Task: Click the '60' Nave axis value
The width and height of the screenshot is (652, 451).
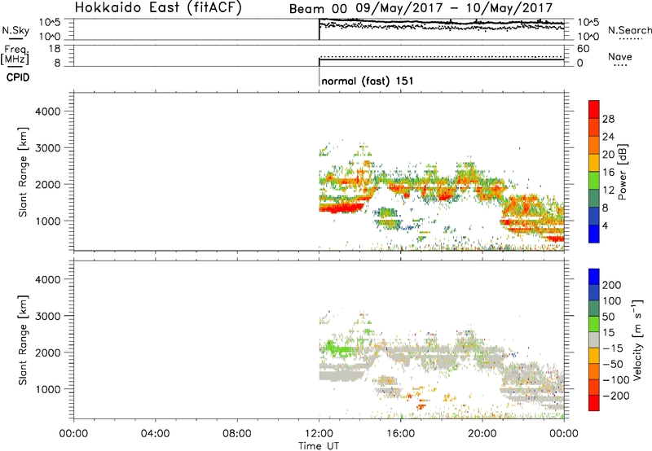Action: click(584, 49)
